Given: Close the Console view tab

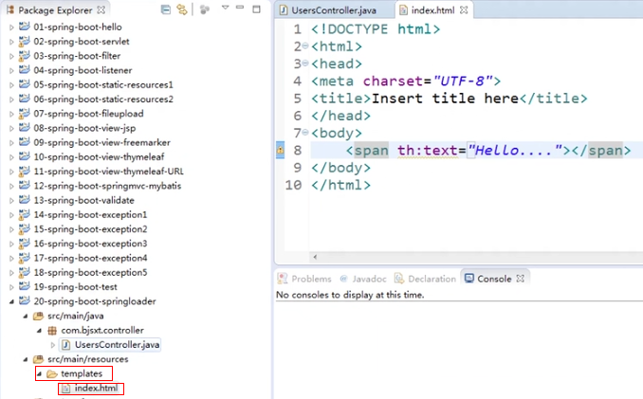Looking at the screenshot, I should (x=521, y=279).
